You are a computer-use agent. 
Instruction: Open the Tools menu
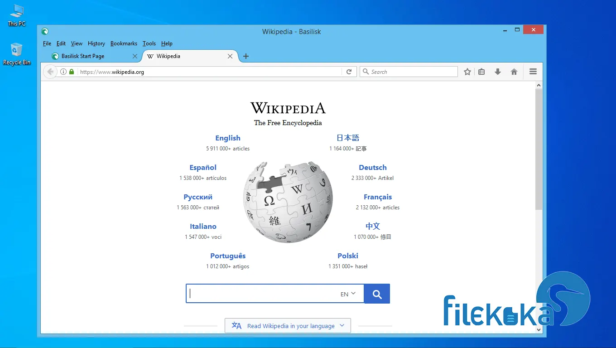tap(149, 43)
